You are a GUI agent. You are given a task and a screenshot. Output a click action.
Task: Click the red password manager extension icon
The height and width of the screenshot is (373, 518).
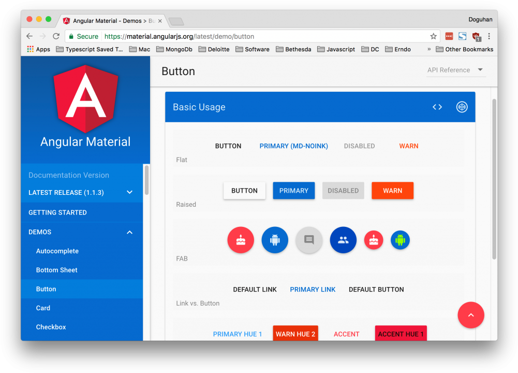(449, 36)
